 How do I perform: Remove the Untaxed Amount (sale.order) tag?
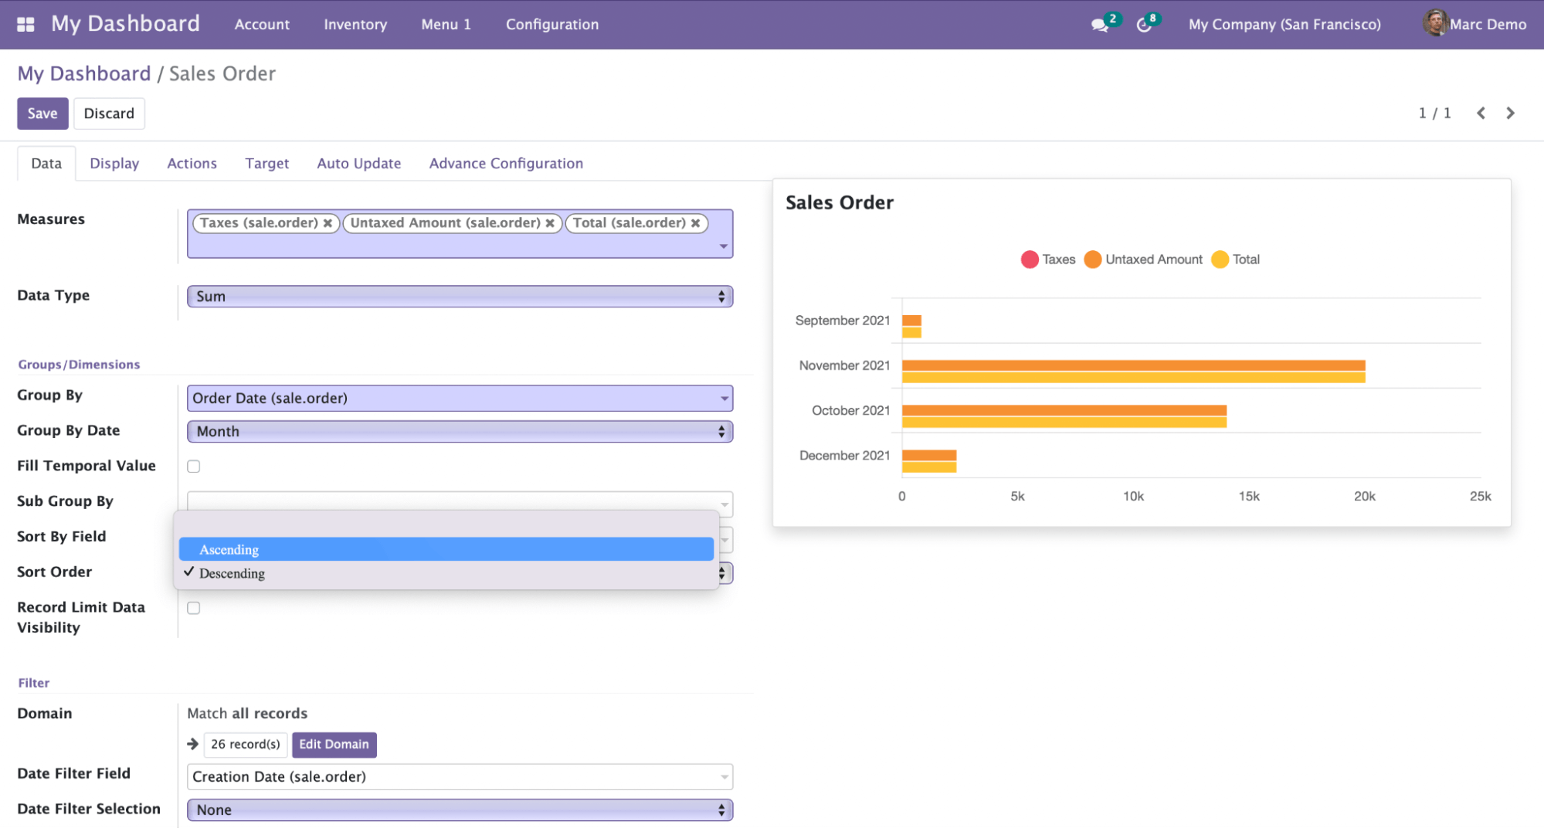550,223
